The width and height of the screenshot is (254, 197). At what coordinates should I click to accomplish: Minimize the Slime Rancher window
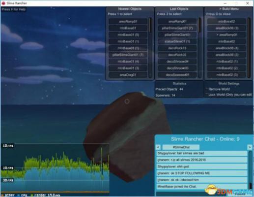(225, 3)
